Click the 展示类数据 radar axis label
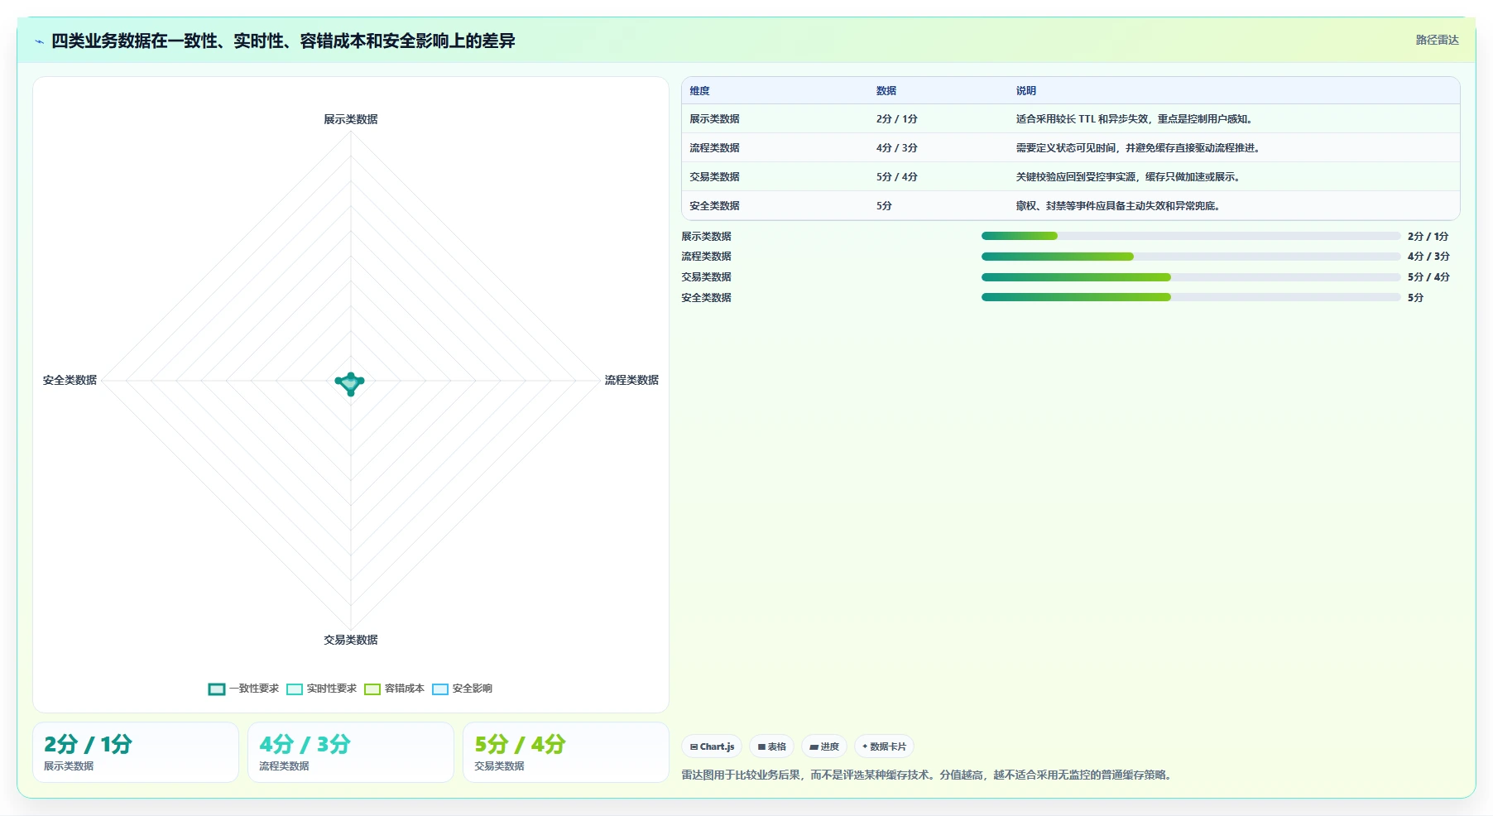 [x=351, y=119]
